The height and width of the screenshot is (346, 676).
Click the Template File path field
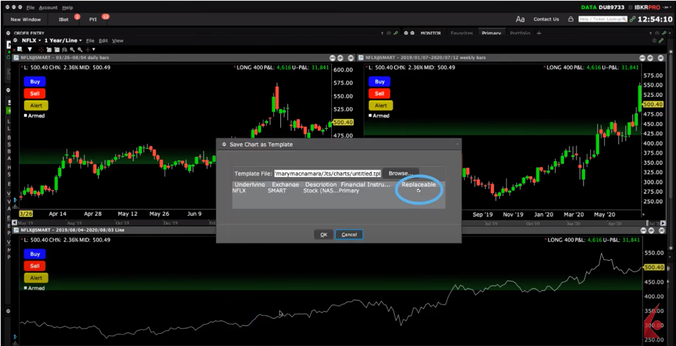327,173
